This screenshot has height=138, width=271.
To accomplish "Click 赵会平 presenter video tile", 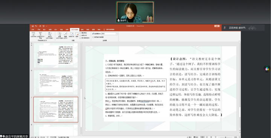I will 135,12.
